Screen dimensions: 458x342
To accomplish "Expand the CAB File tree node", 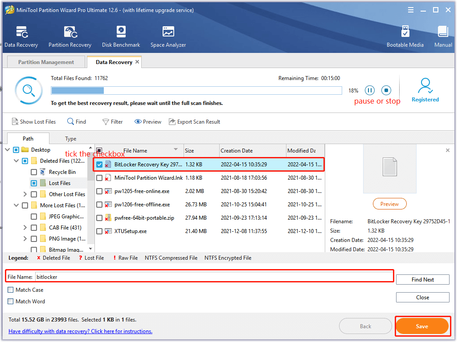I will pos(25,228).
